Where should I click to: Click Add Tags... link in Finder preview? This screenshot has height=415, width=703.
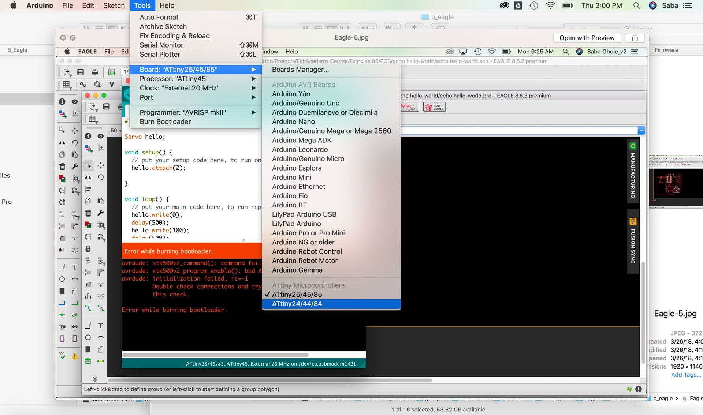686,375
